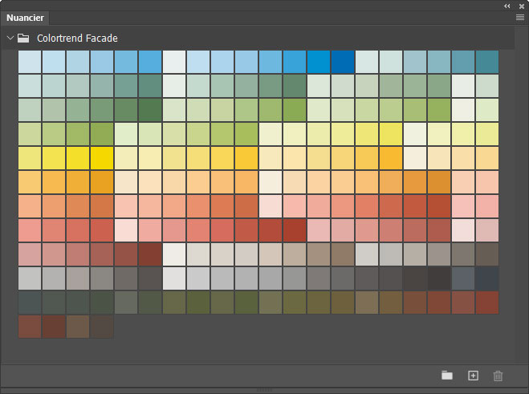This screenshot has width=529, height=394.
Task: Pick the deepest royal blue swatch in top row
Action: [343, 62]
